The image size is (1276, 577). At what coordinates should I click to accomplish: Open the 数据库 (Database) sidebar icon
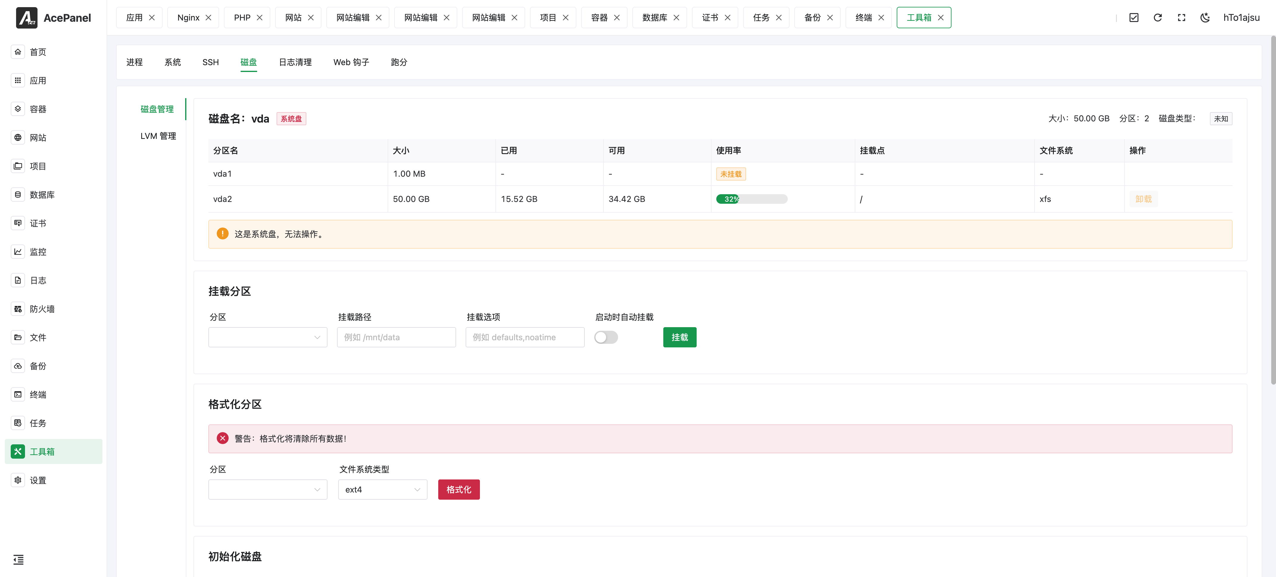tap(18, 195)
